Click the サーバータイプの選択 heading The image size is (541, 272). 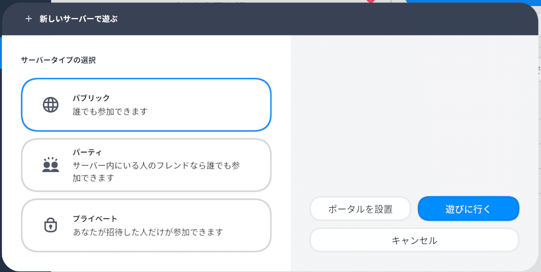tap(58, 60)
